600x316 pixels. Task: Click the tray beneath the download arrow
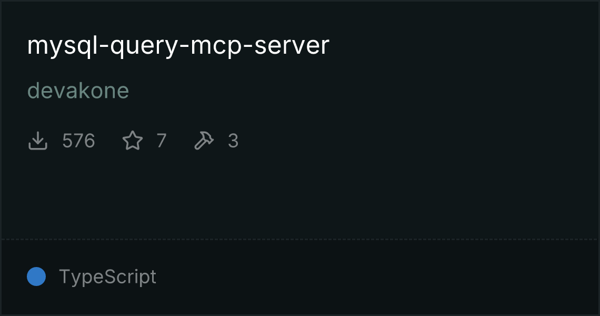38,146
